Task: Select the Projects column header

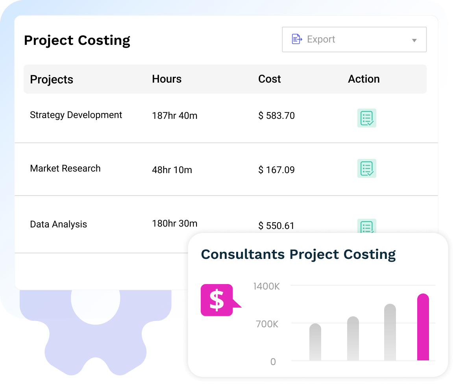Action: pos(52,79)
